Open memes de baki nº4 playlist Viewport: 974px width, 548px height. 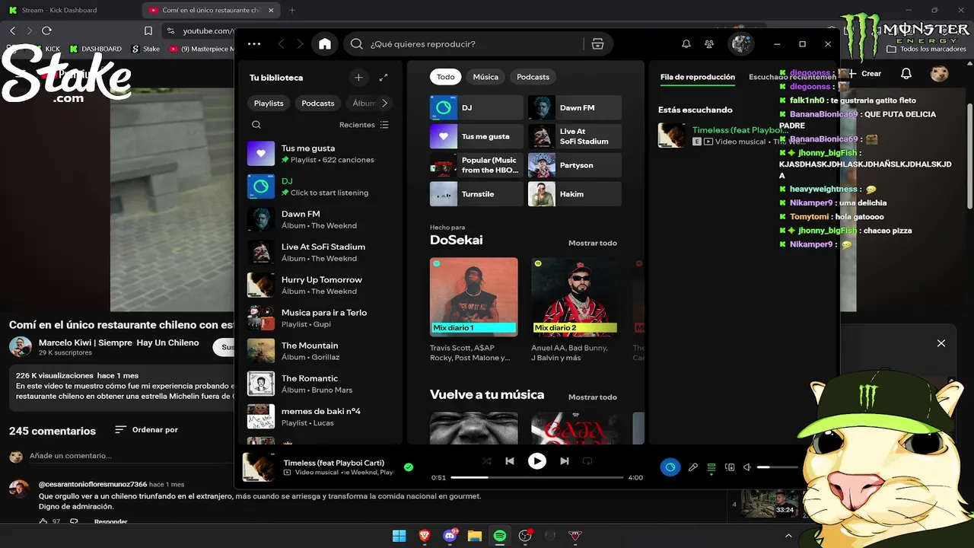click(321, 416)
